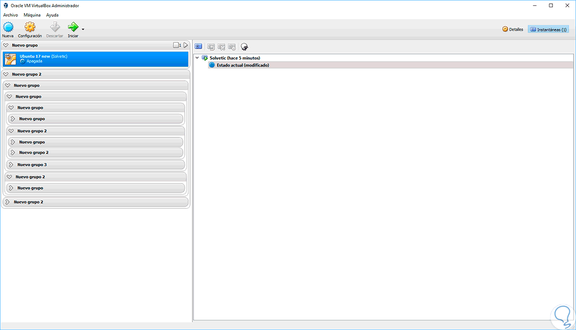Click the delete snapshot toolbar icon
The width and height of the screenshot is (576, 330).
coord(221,47)
